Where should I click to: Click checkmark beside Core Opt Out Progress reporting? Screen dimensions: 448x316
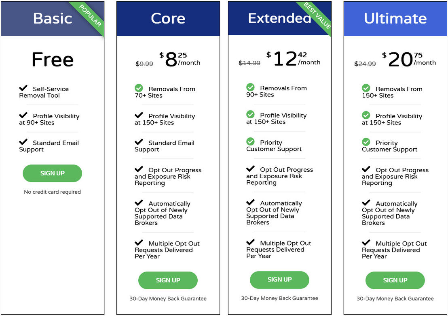point(139,169)
